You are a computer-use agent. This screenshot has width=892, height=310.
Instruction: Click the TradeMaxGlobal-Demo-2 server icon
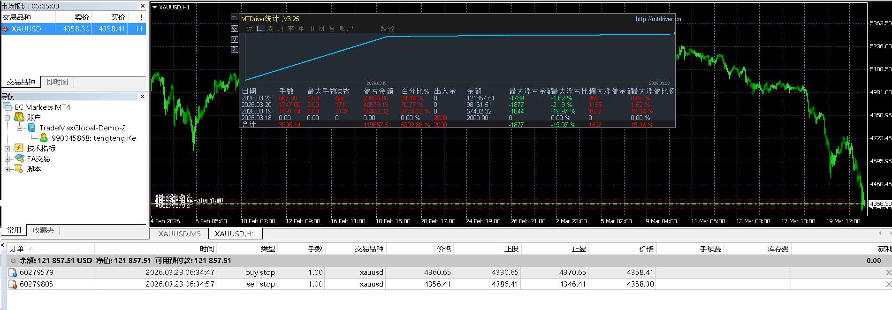pyautogui.click(x=31, y=128)
